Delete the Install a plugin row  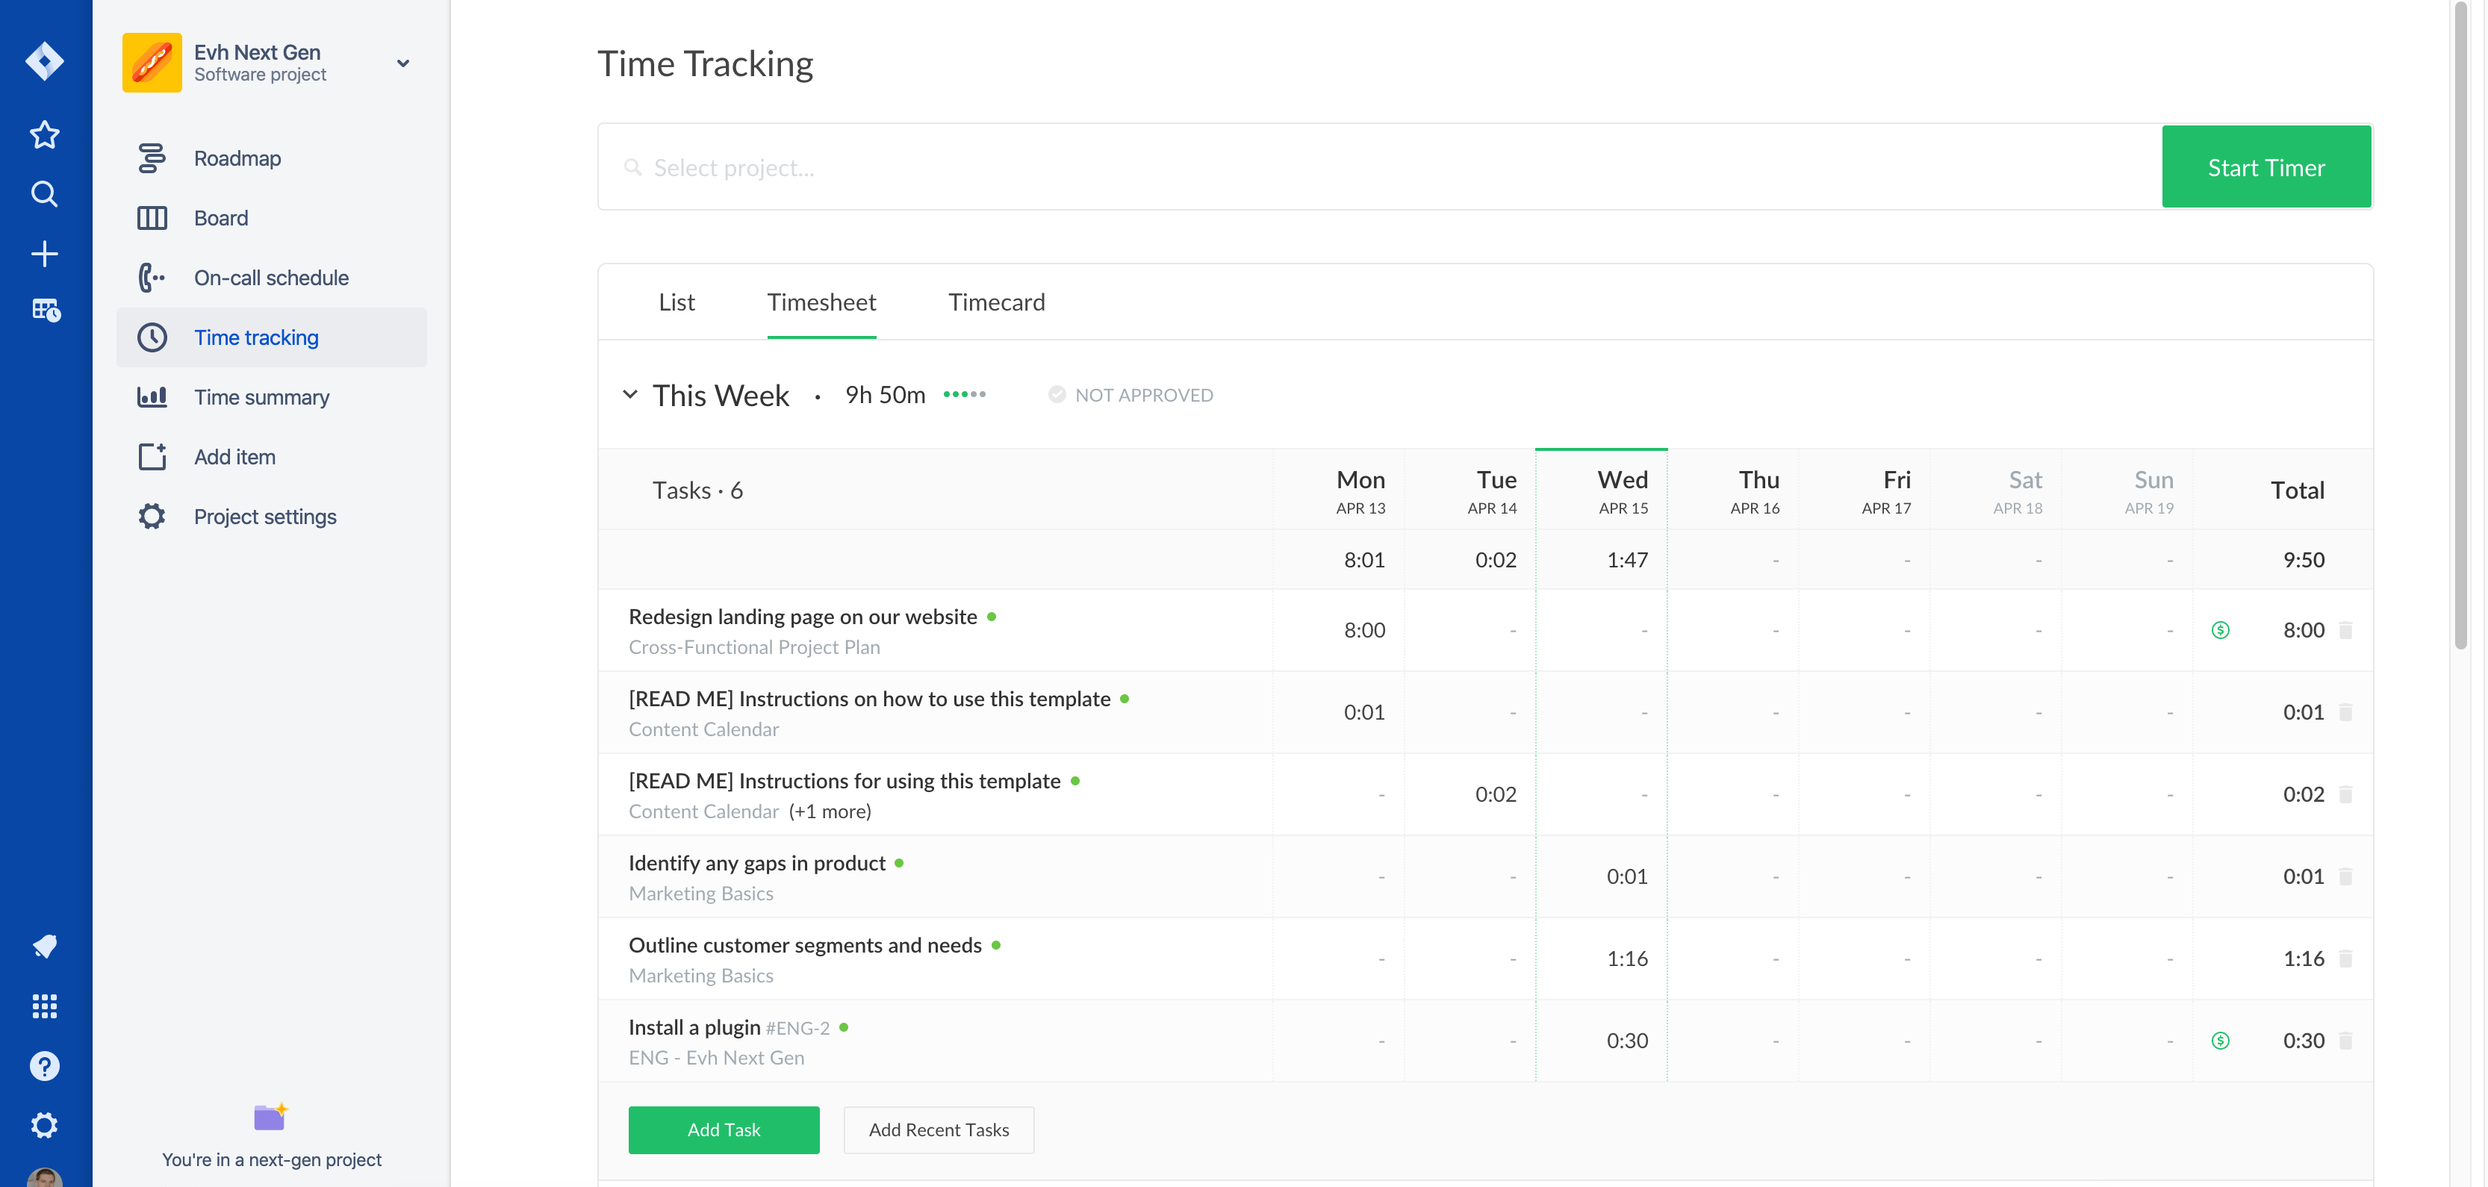click(2346, 1041)
